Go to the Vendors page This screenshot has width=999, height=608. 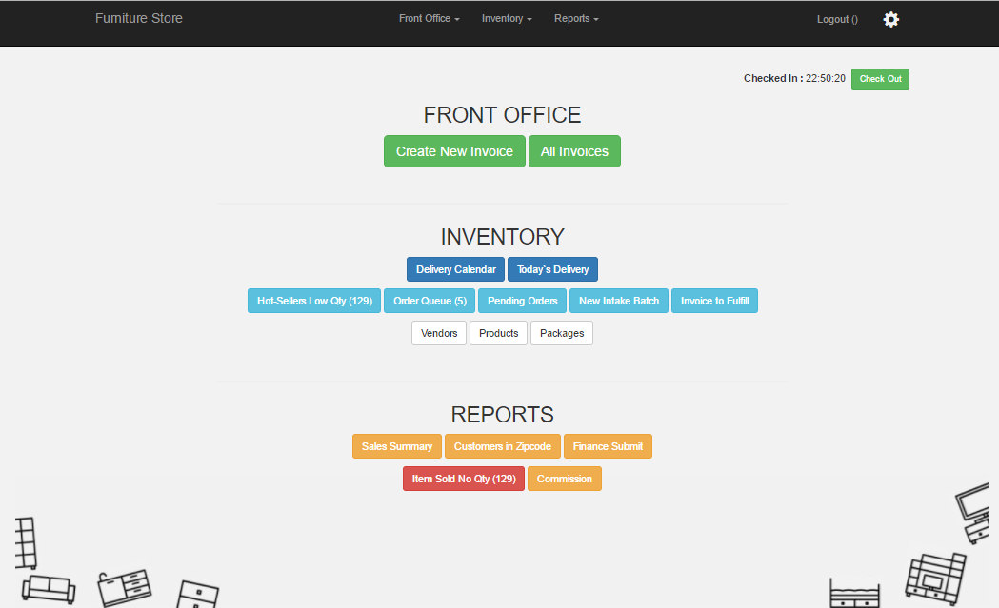click(x=439, y=333)
